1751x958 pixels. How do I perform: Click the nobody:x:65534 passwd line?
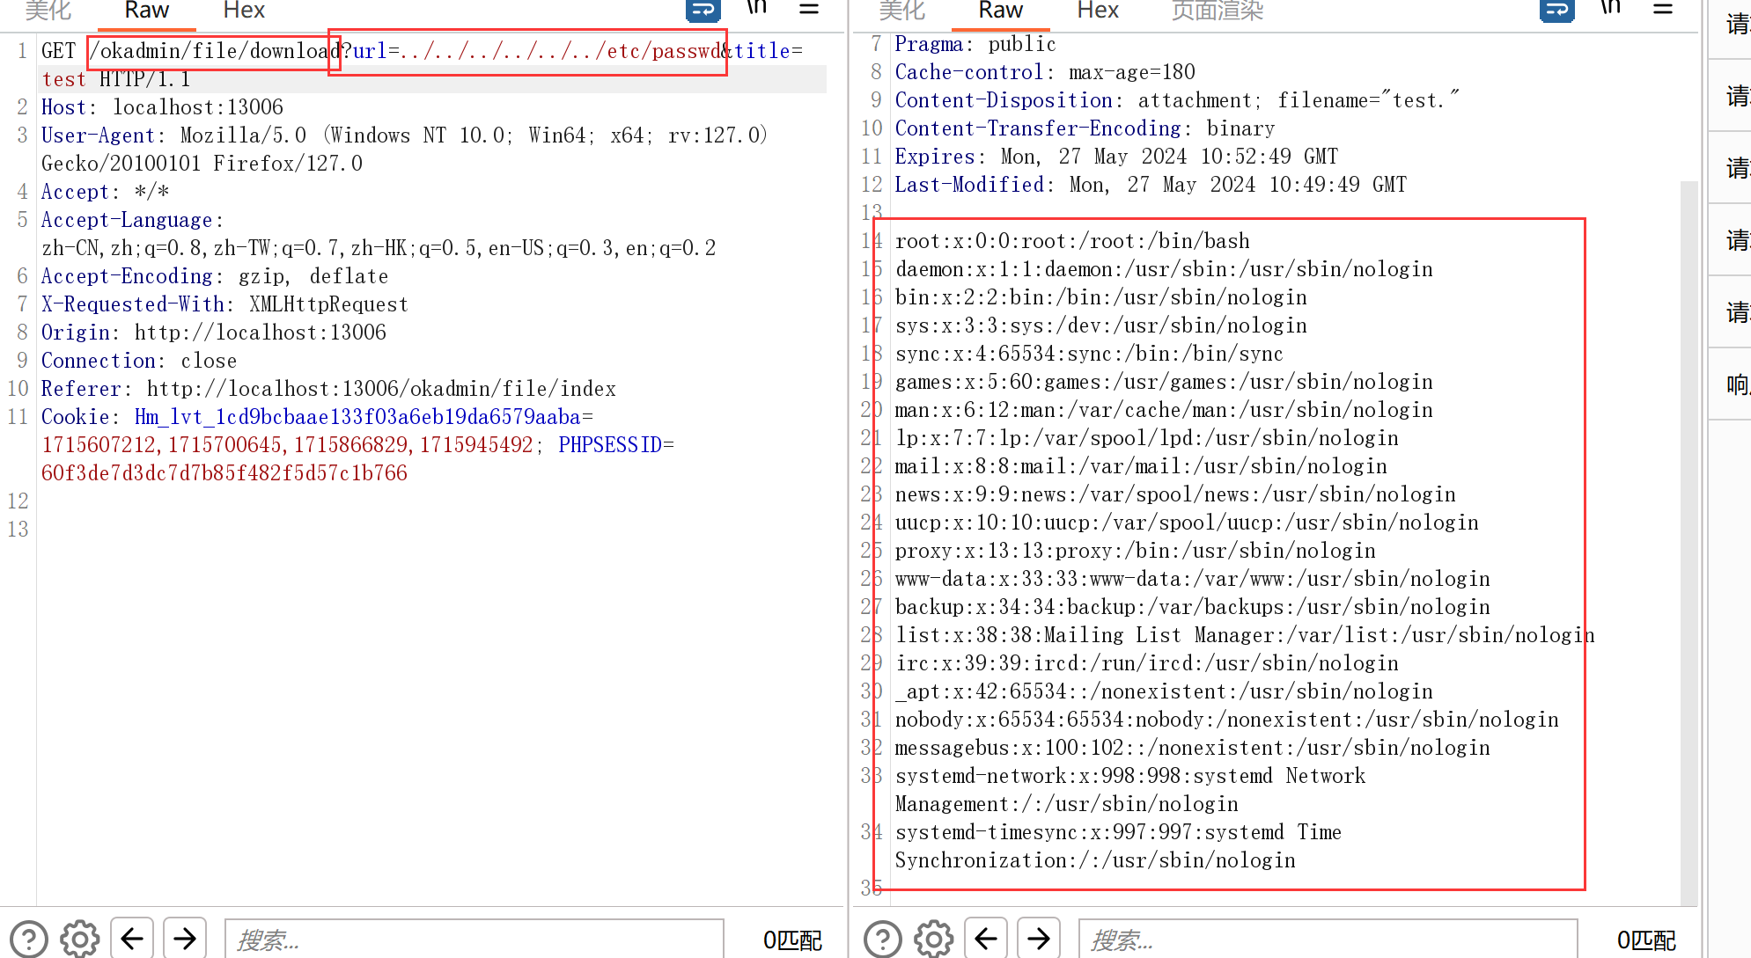point(1227,720)
